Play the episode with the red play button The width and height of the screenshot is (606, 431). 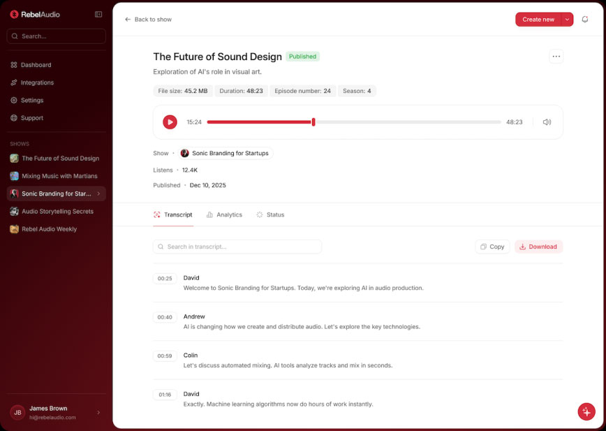170,122
